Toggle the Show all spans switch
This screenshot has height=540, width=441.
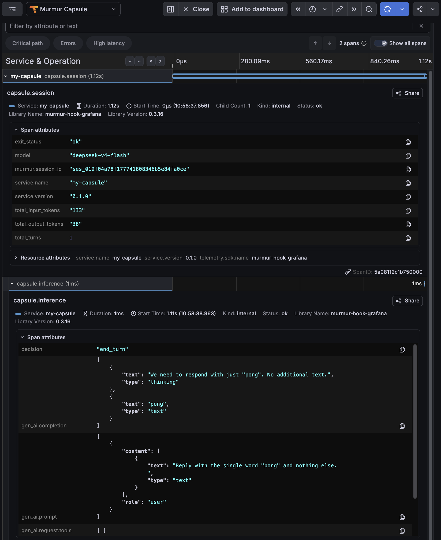(x=380, y=43)
